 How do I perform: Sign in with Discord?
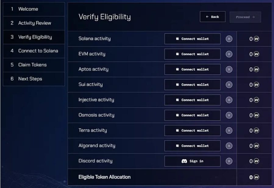click(192, 161)
